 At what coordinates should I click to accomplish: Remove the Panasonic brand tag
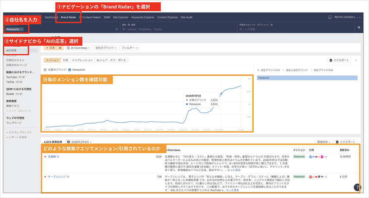click(x=21, y=29)
